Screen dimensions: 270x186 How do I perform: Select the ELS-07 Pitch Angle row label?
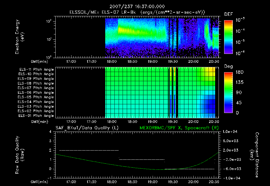tap(36, 88)
